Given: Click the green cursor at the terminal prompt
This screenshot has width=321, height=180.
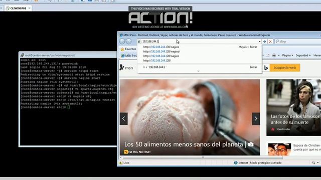Looking at the screenshot, I should (x=69, y=107).
